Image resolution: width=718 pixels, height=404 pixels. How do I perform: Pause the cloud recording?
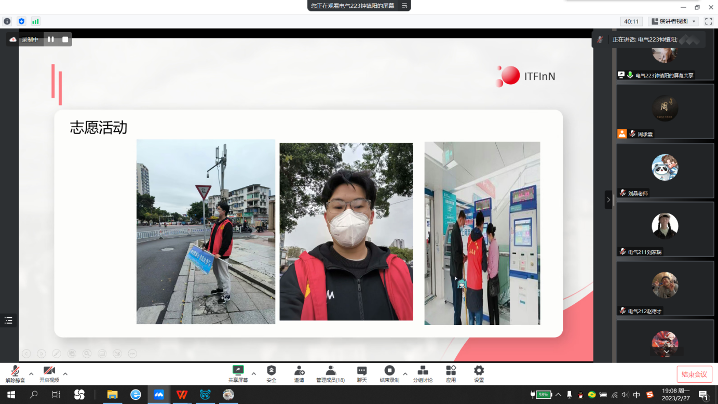tap(51, 39)
